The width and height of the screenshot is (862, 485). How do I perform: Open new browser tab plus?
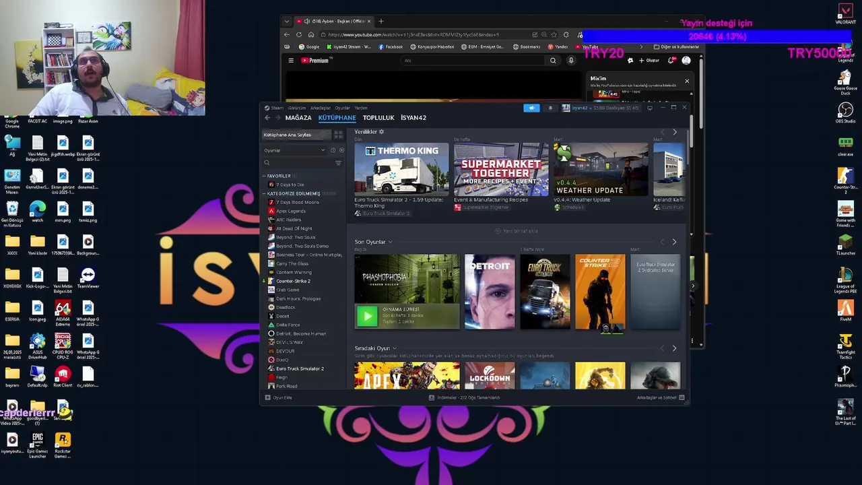point(381,22)
